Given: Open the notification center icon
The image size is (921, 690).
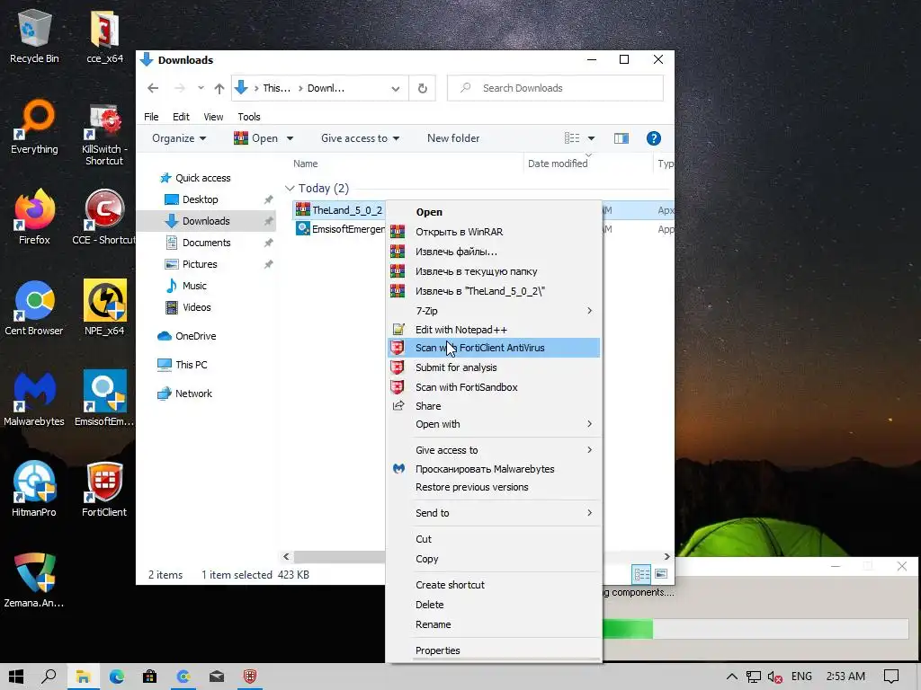Looking at the screenshot, I should click(x=891, y=677).
